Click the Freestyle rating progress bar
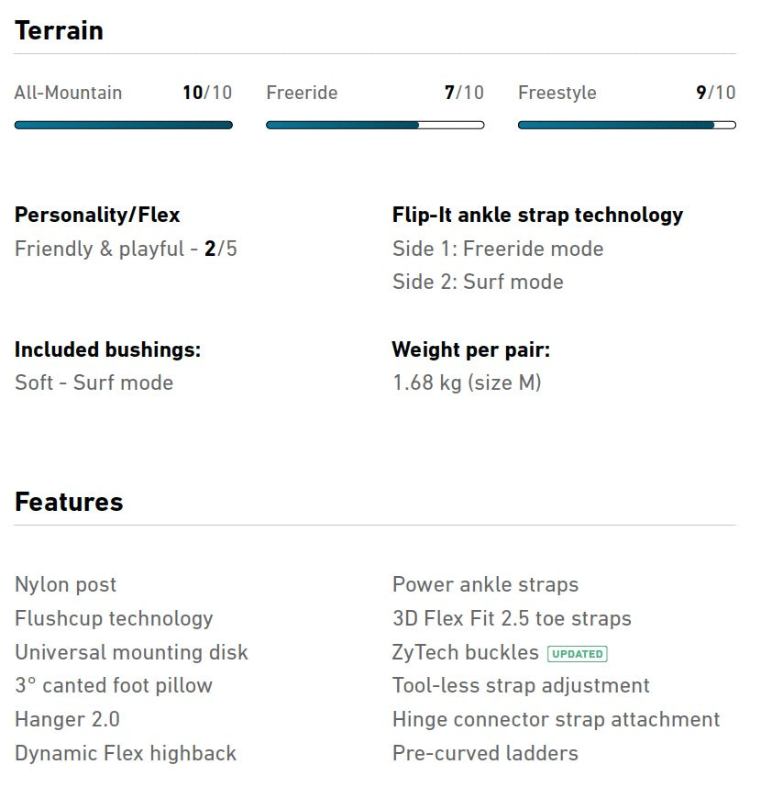This screenshot has width=783, height=809. click(x=626, y=125)
